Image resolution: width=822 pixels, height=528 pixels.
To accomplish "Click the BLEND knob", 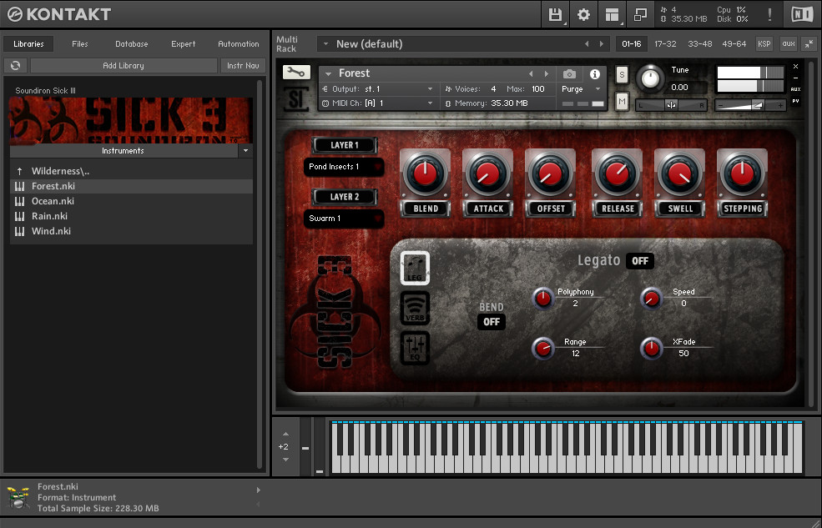I will 425,173.
